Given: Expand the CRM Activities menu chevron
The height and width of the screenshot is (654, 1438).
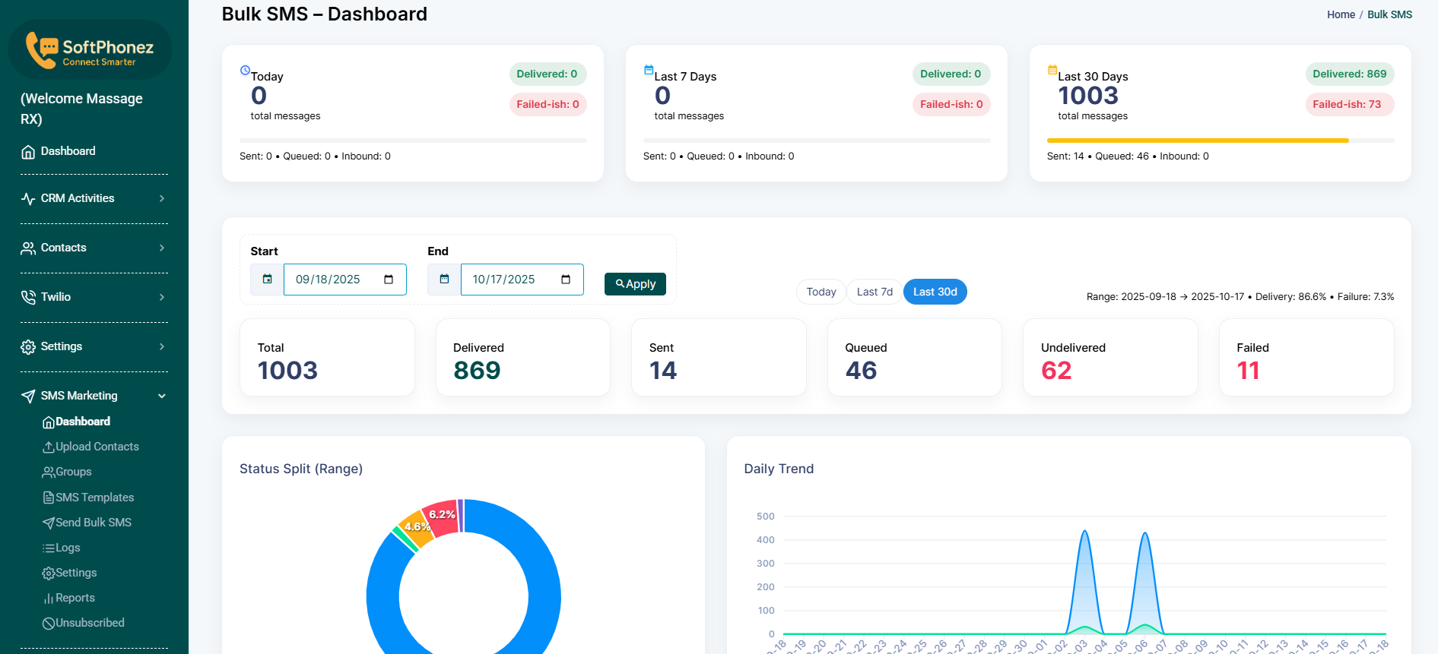Looking at the screenshot, I should [162, 198].
